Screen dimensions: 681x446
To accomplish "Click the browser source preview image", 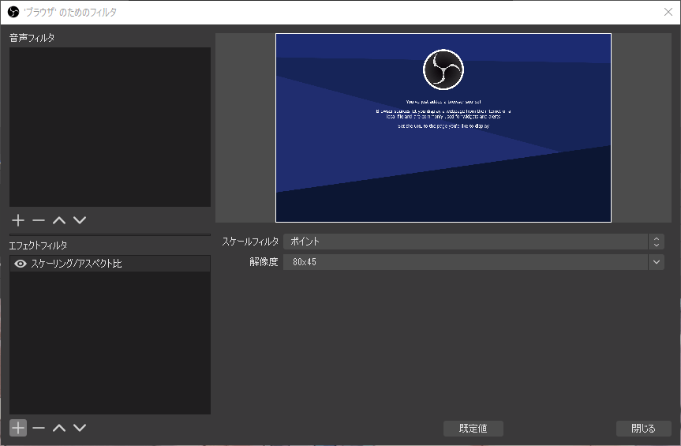I will tap(443, 128).
